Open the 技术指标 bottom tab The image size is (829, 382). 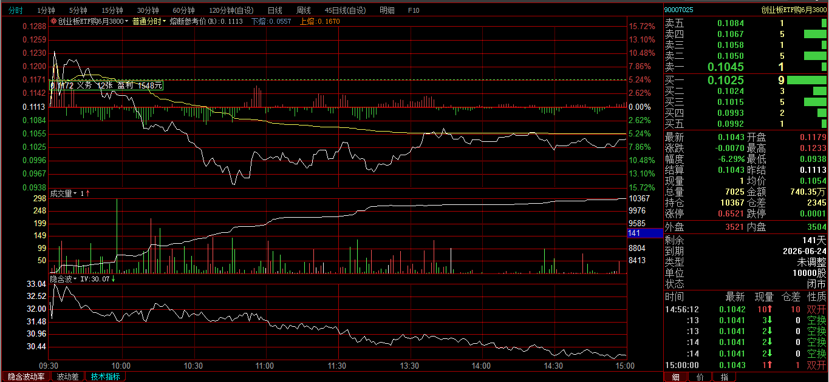pos(106,377)
